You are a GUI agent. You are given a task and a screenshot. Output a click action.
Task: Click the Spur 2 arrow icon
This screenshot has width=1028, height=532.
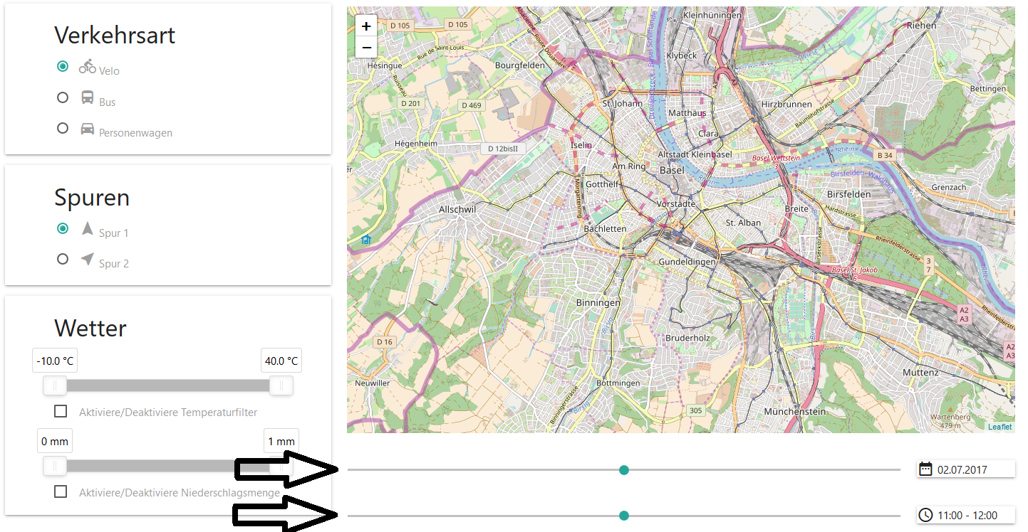87,259
